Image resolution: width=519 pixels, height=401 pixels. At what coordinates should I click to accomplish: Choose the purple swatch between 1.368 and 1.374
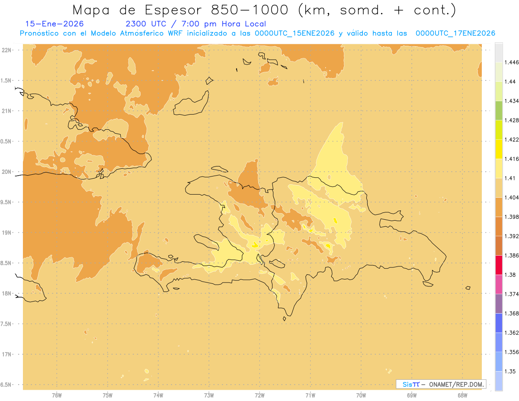click(x=499, y=304)
